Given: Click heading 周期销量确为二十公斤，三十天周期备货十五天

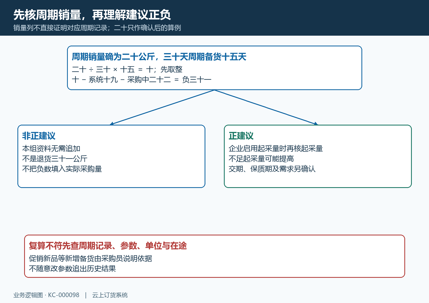Looking at the screenshot, I should [x=159, y=57].
